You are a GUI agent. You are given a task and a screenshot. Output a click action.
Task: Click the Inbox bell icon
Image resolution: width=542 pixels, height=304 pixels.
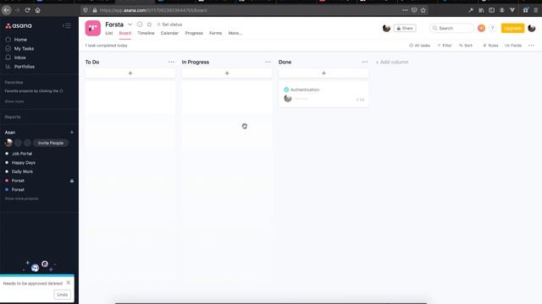click(8, 57)
